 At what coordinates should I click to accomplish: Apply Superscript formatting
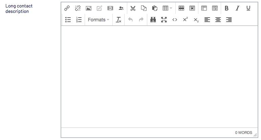(186, 20)
